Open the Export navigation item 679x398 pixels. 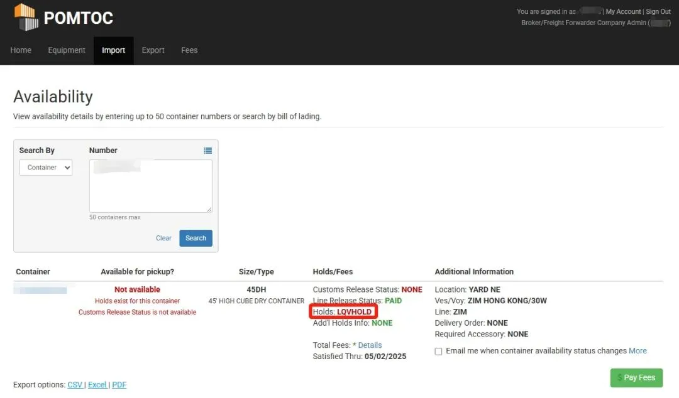point(153,50)
